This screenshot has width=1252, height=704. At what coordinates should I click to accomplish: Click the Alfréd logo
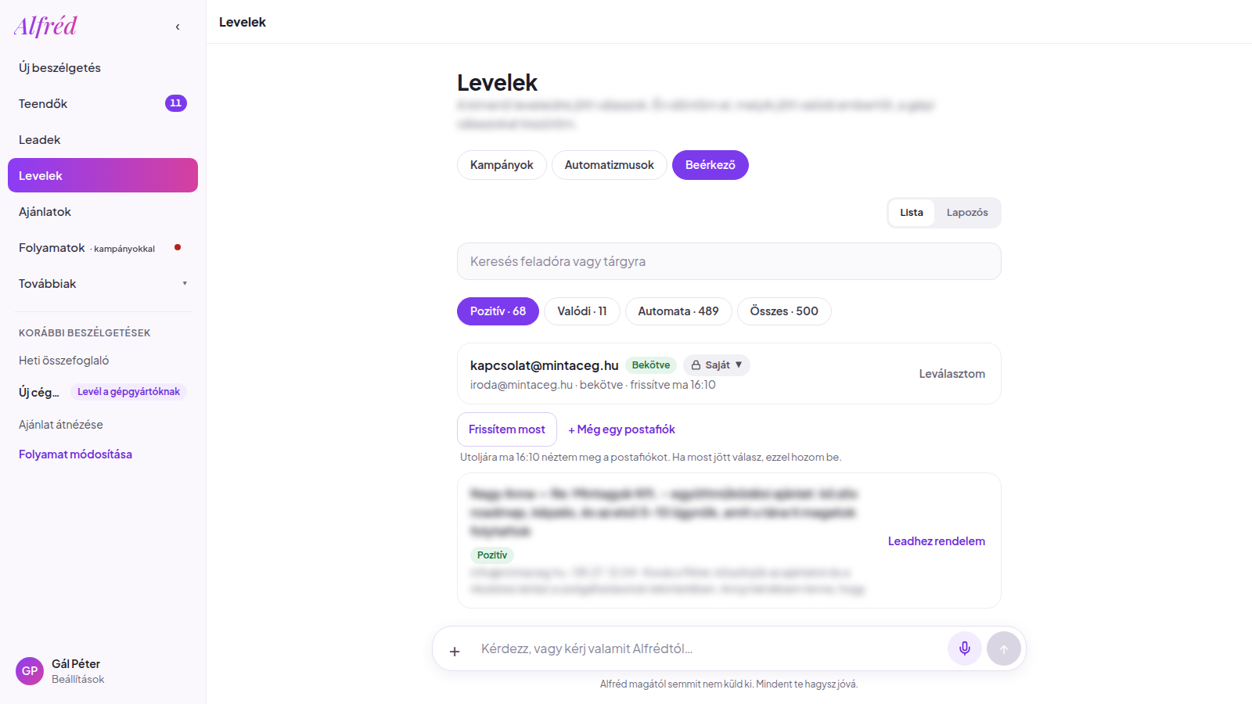click(x=45, y=27)
